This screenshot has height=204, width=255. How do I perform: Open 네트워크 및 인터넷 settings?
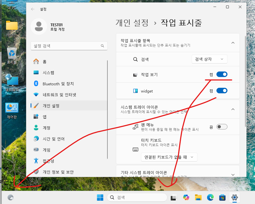[69, 95]
